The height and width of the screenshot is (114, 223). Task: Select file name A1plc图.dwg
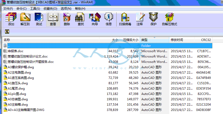point(17,94)
